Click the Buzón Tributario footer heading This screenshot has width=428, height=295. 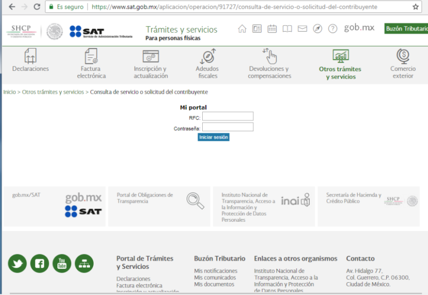click(x=219, y=259)
